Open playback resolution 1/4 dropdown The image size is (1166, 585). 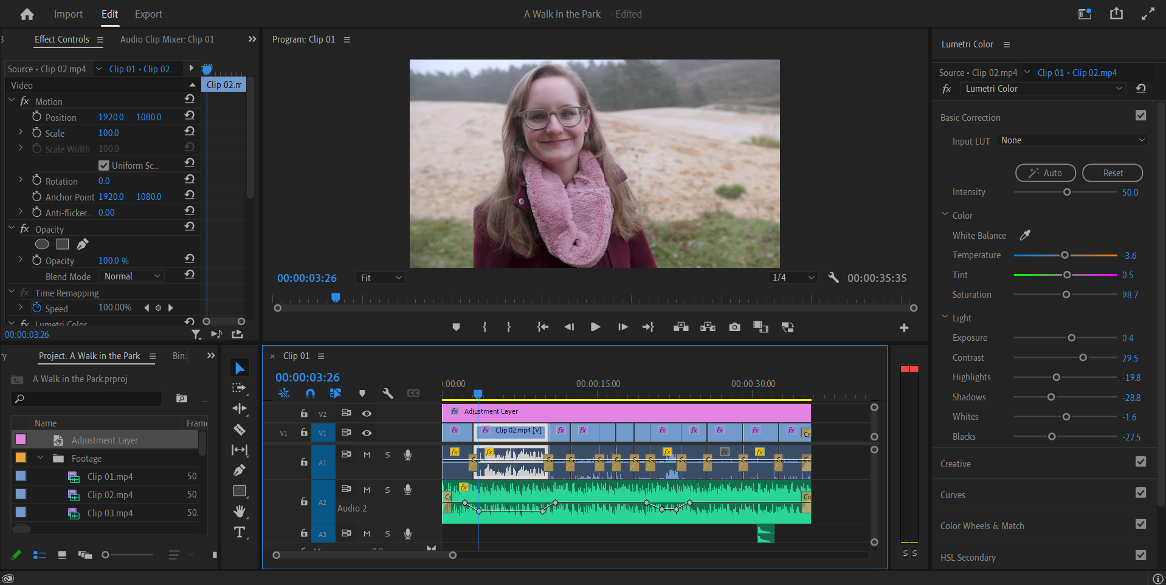(x=793, y=278)
